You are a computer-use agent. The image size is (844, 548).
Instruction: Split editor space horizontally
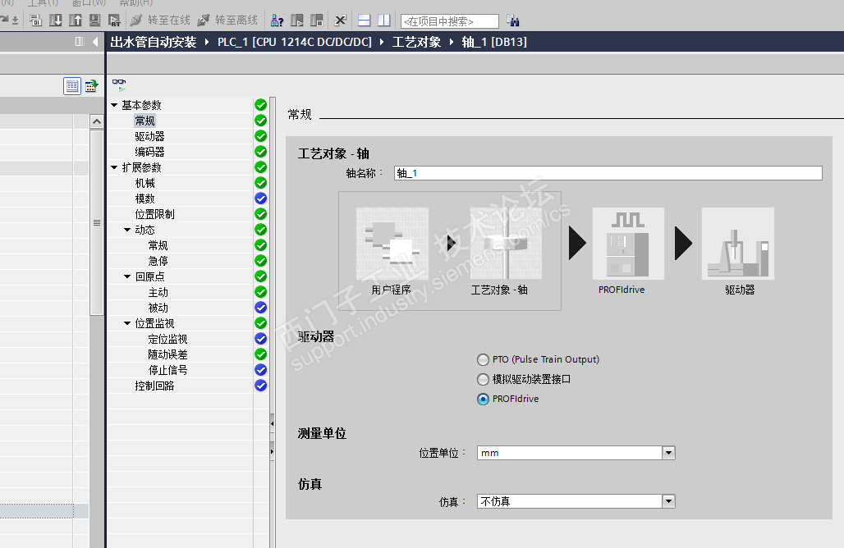(x=365, y=21)
